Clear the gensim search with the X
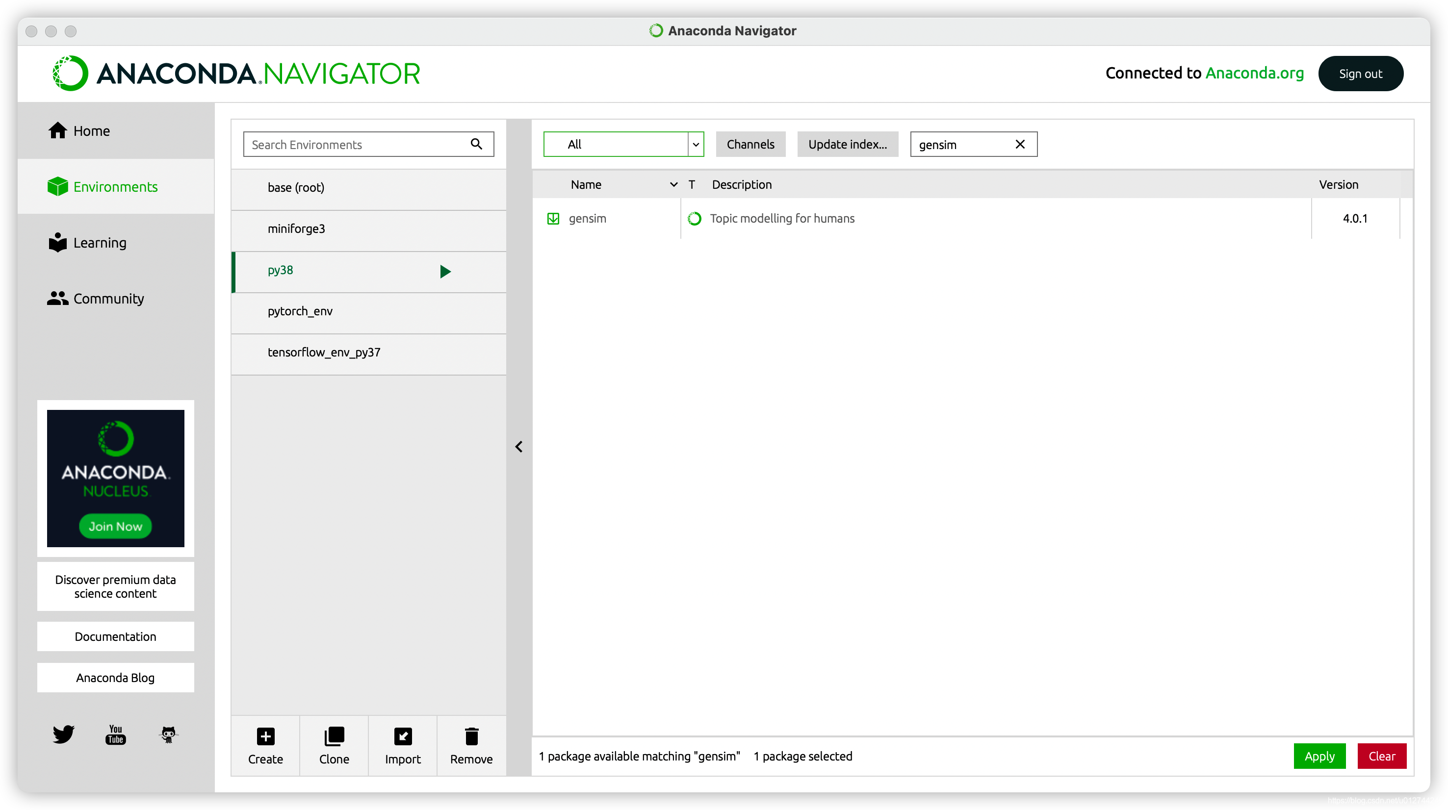This screenshot has width=1448, height=810. [1020, 144]
